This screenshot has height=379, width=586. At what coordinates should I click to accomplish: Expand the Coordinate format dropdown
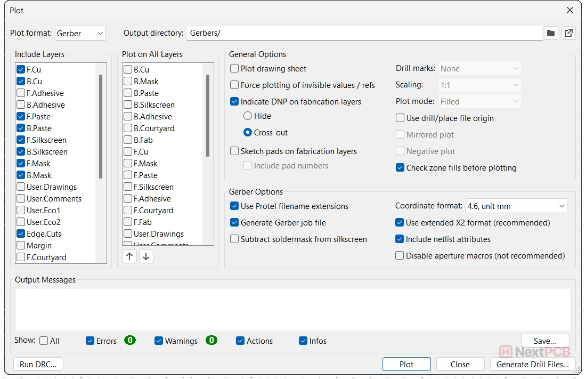(x=516, y=206)
